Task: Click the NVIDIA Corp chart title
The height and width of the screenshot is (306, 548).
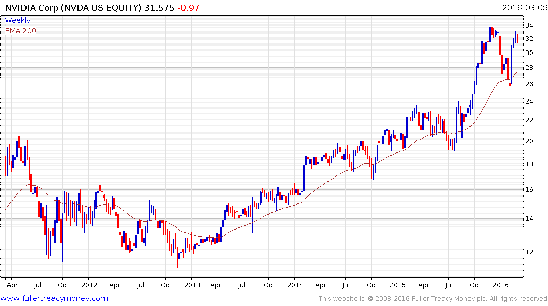Action: pyautogui.click(x=73, y=8)
